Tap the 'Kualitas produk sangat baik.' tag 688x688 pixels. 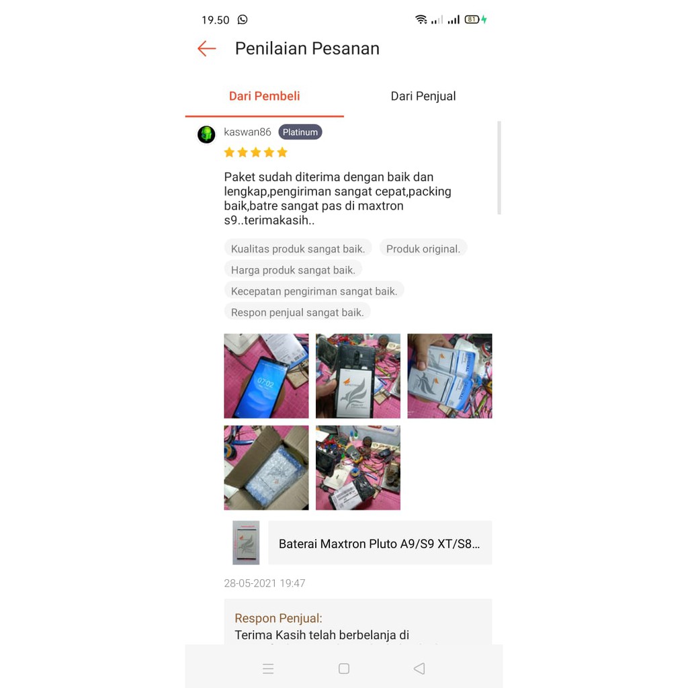click(298, 249)
